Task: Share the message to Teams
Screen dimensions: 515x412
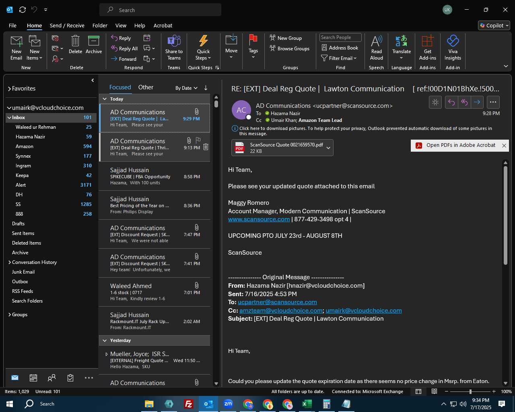Action: tap(174, 48)
